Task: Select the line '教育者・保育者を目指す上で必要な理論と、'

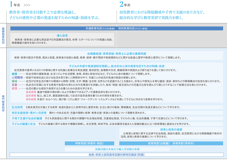Action: coord(43,12)
